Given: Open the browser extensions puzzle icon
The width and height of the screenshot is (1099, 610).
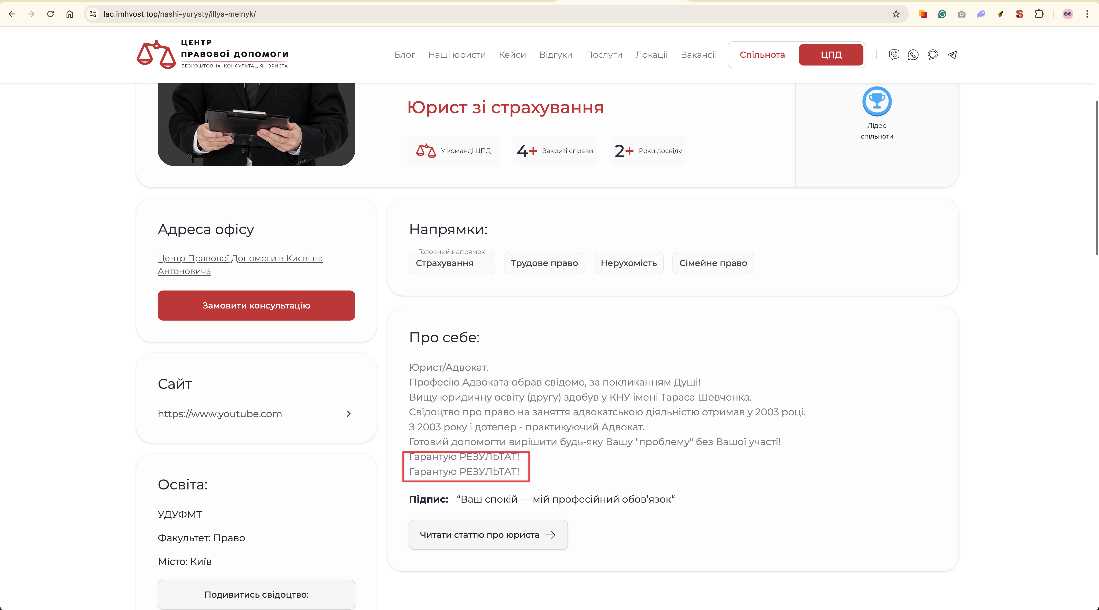Looking at the screenshot, I should [x=1039, y=14].
